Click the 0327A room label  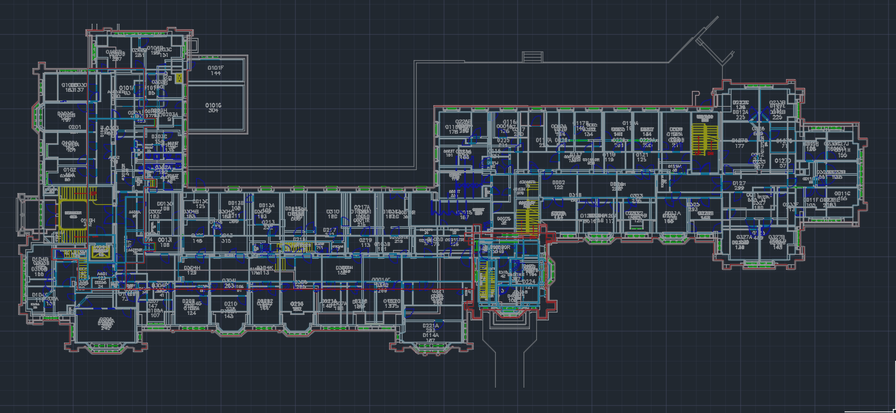(743, 237)
